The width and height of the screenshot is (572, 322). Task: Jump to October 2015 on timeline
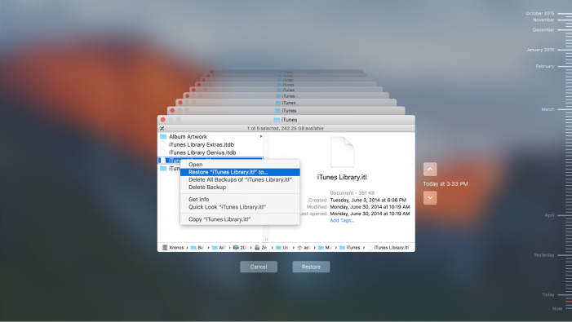coord(540,13)
